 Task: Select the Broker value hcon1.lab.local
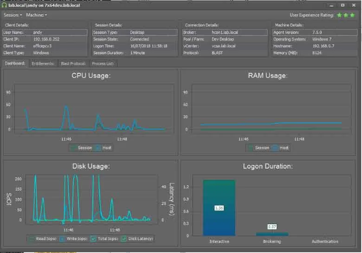[x=225, y=32]
